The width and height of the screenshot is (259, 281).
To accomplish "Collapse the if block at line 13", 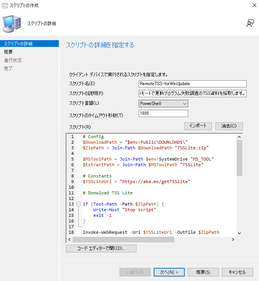I will coord(78,204).
